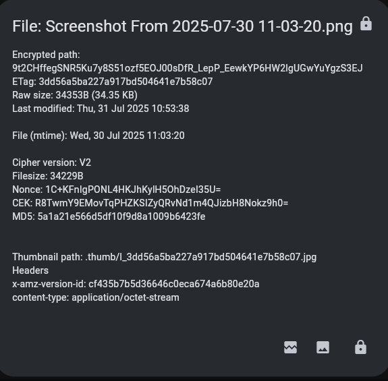The width and height of the screenshot is (388, 381).
Task: Click the Nonce value line
Action: (x=117, y=189)
